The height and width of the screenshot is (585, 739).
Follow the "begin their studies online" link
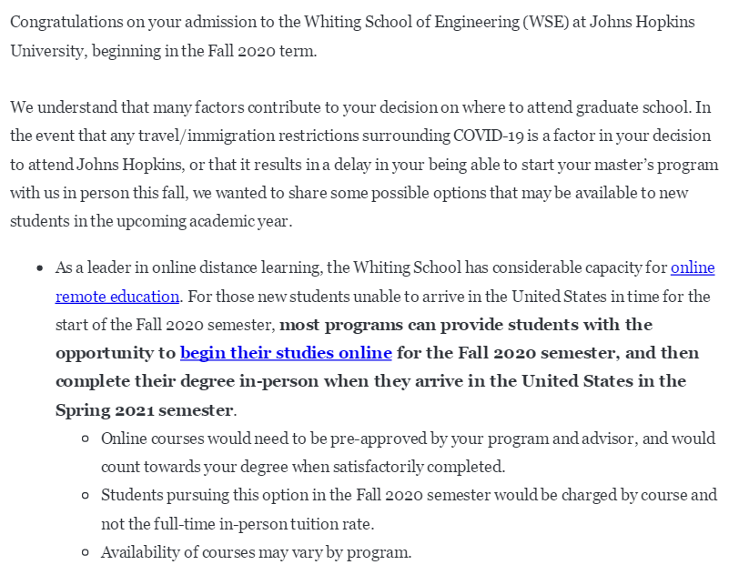click(286, 353)
